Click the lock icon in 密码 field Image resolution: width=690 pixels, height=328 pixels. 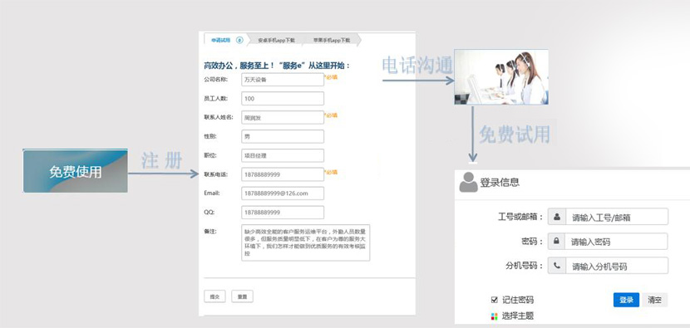point(557,242)
